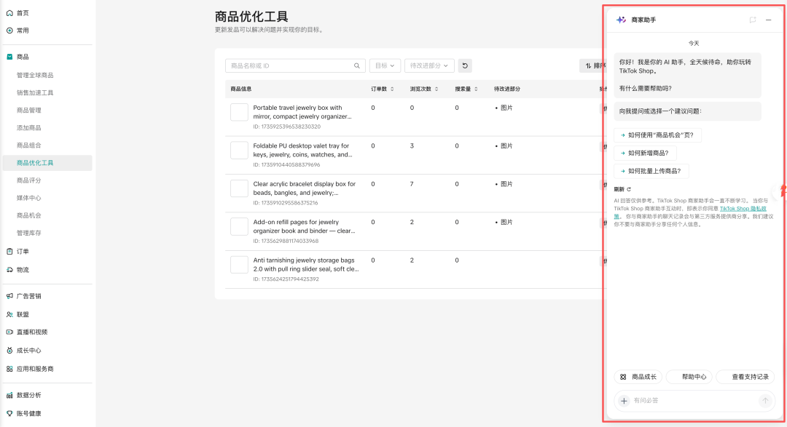Click ID: 1735910440588379696 text
The height and width of the screenshot is (427, 787).
tap(286, 165)
